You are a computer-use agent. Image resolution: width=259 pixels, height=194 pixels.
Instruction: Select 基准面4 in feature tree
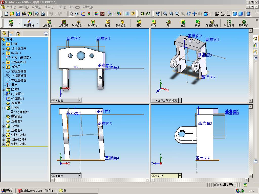click(16, 130)
